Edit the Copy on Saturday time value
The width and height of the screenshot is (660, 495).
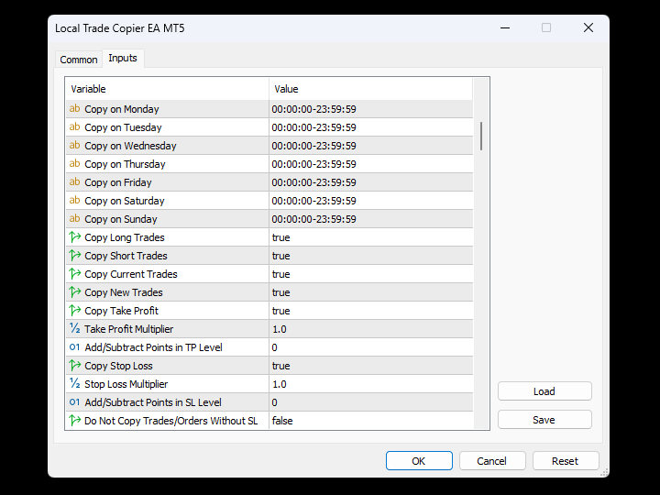pyautogui.click(x=371, y=201)
